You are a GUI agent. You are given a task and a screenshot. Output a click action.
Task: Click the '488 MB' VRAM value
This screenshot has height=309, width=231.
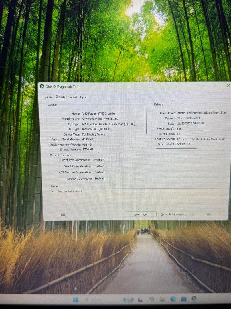pos(87,145)
